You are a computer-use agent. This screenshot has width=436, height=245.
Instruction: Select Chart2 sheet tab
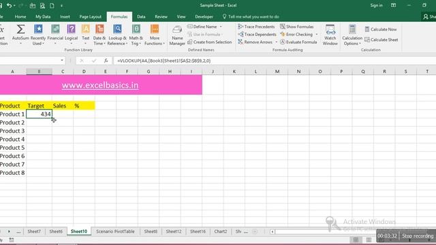221,231
